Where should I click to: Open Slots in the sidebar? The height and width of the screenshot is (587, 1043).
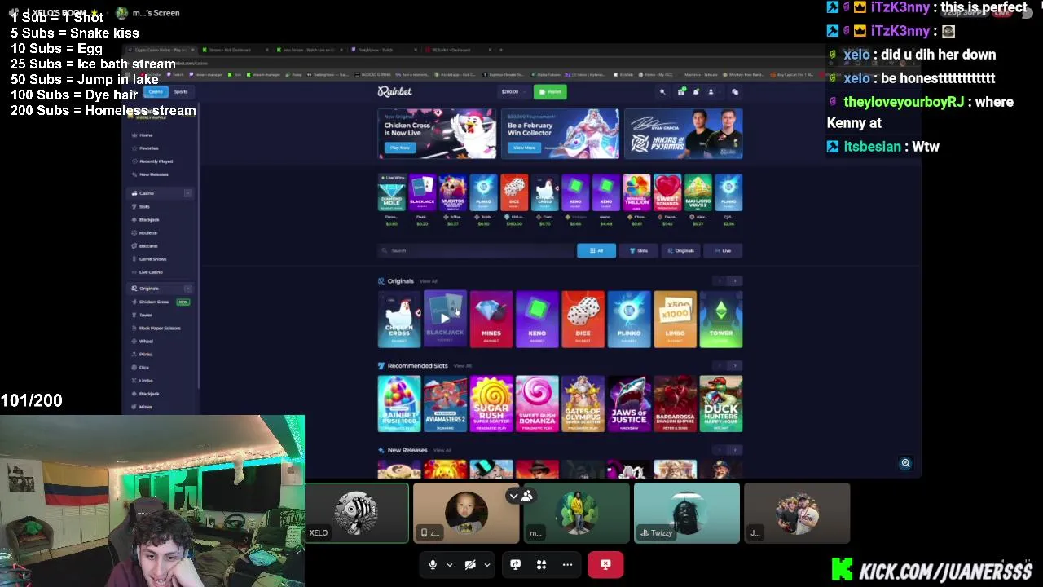(144, 206)
